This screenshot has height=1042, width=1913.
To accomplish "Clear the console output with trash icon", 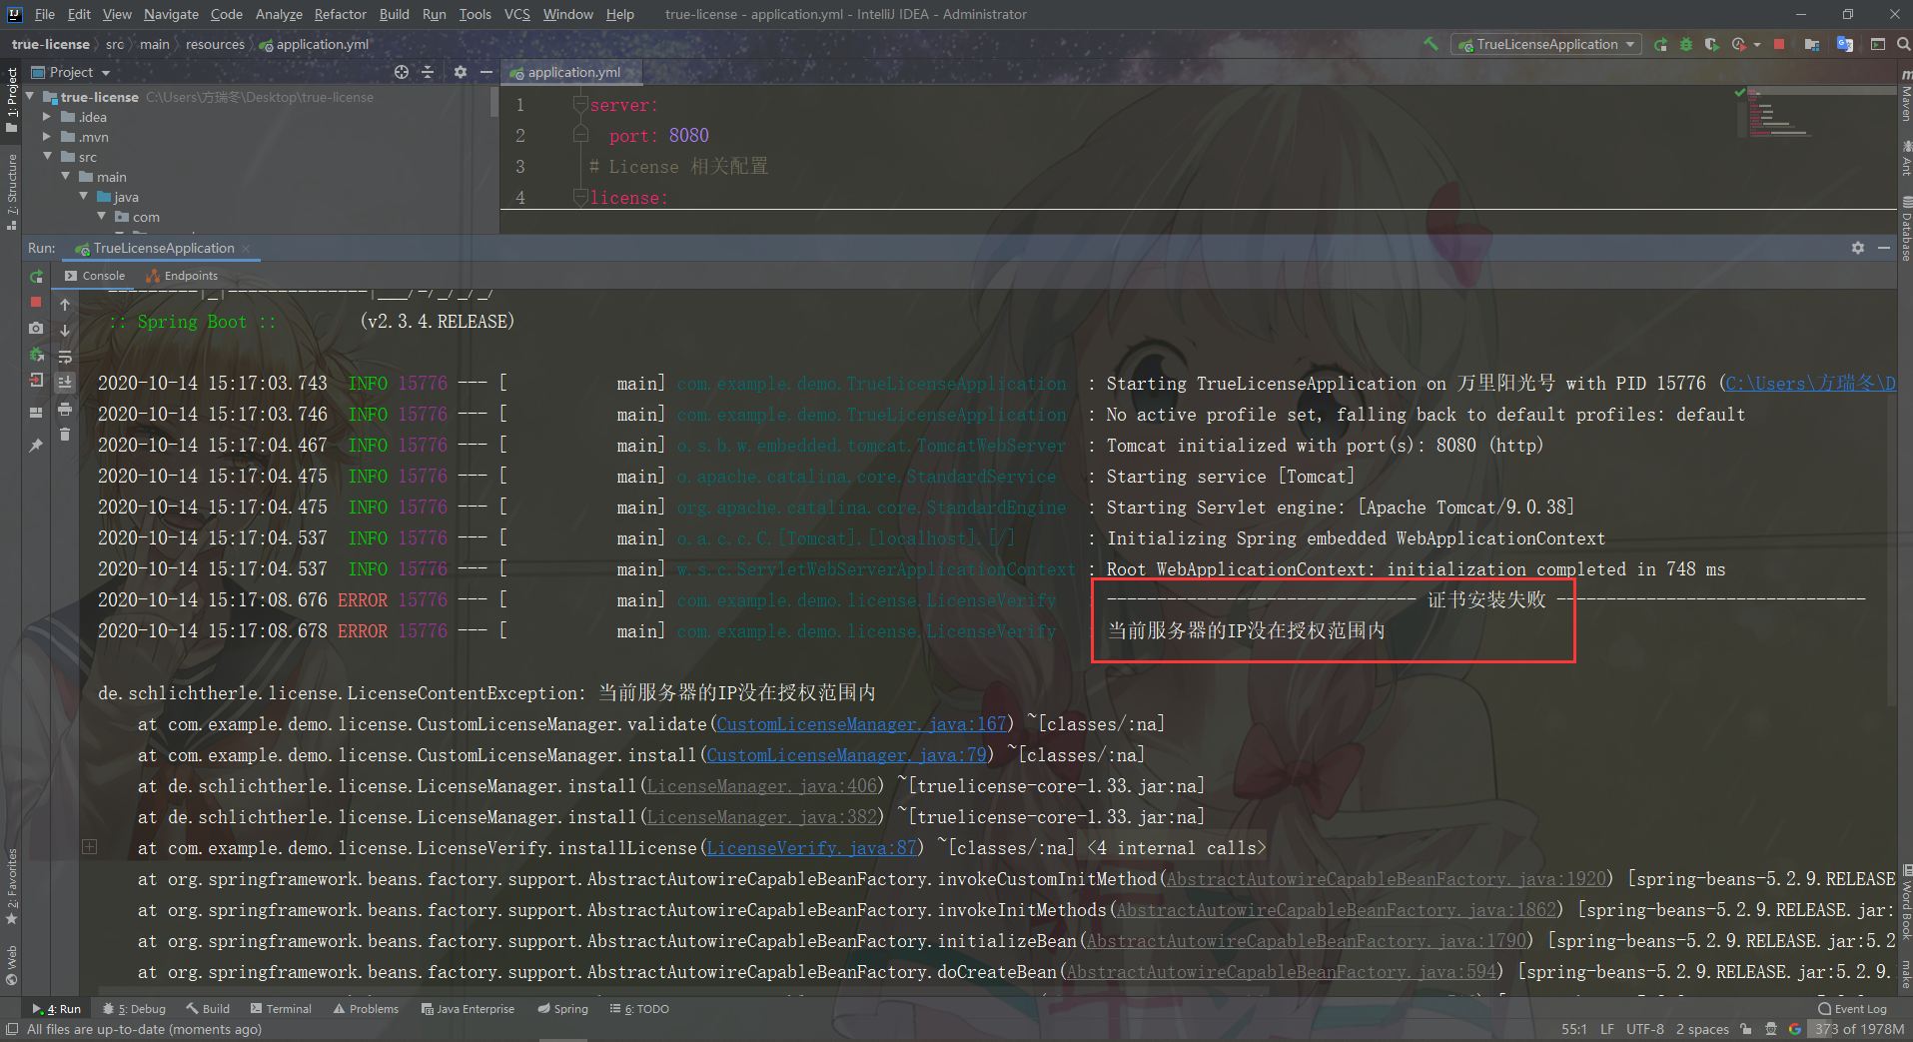I will coord(65,435).
